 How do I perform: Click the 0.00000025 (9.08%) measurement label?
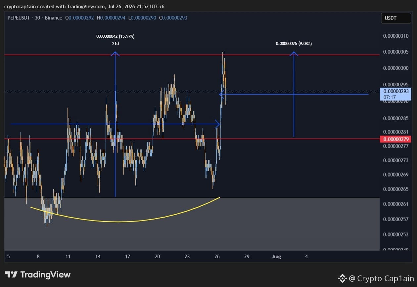pos(294,44)
